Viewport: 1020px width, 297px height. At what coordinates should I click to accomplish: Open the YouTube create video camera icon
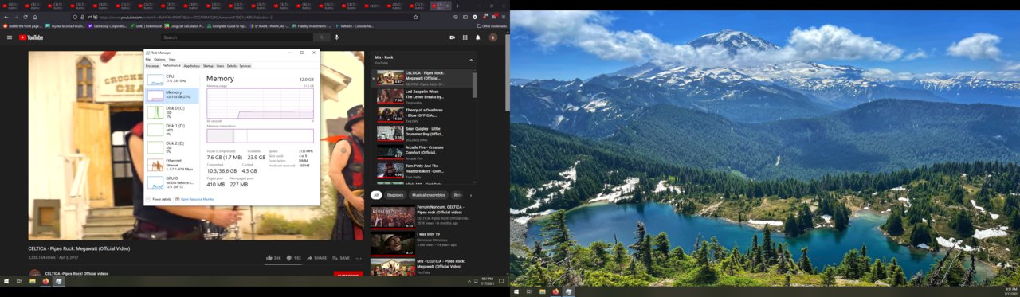[452, 37]
